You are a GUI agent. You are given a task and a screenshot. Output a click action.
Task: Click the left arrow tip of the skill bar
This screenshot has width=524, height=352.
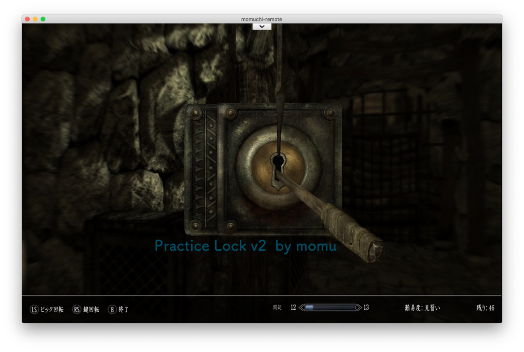[301, 308]
